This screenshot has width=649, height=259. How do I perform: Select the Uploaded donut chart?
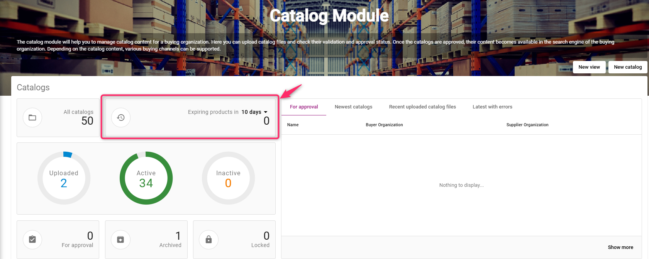click(x=64, y=178)
